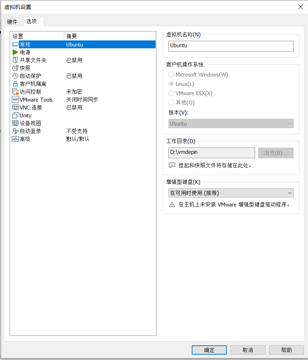Screen dimensions: 308x360
Task: Click the 工作目录 path field
Action: tap(212, 153)
